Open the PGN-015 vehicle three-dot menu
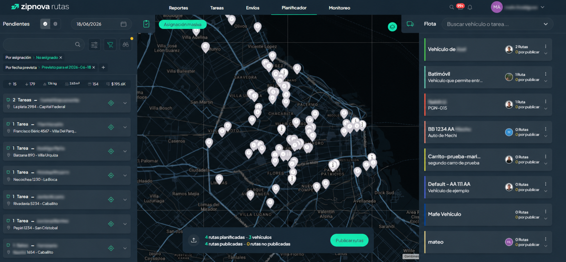Image resolution: width=566 pixels, height=262 pixels. coord(546,102)
